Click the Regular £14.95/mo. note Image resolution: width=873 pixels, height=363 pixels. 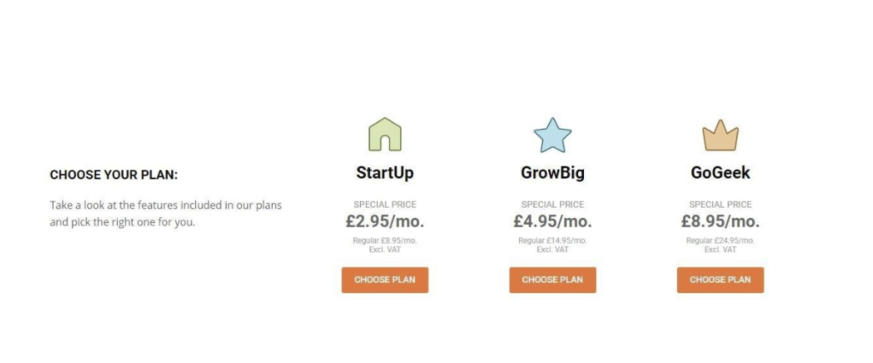click(552, 240)
